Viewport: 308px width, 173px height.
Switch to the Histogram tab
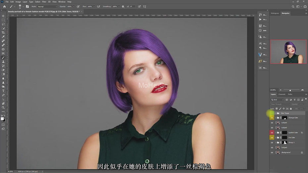[275, 13]
